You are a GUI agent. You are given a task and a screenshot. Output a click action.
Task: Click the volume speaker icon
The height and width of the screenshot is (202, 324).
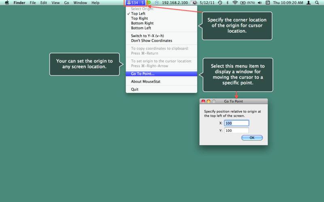point(260,3)
